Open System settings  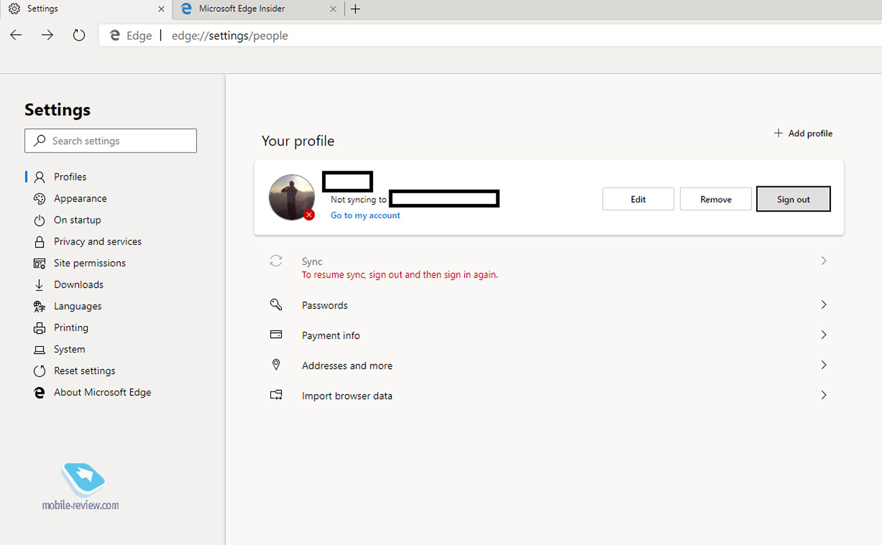click(69, 349)
